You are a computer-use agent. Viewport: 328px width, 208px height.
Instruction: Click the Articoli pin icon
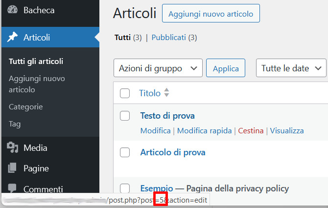(12, 37)
